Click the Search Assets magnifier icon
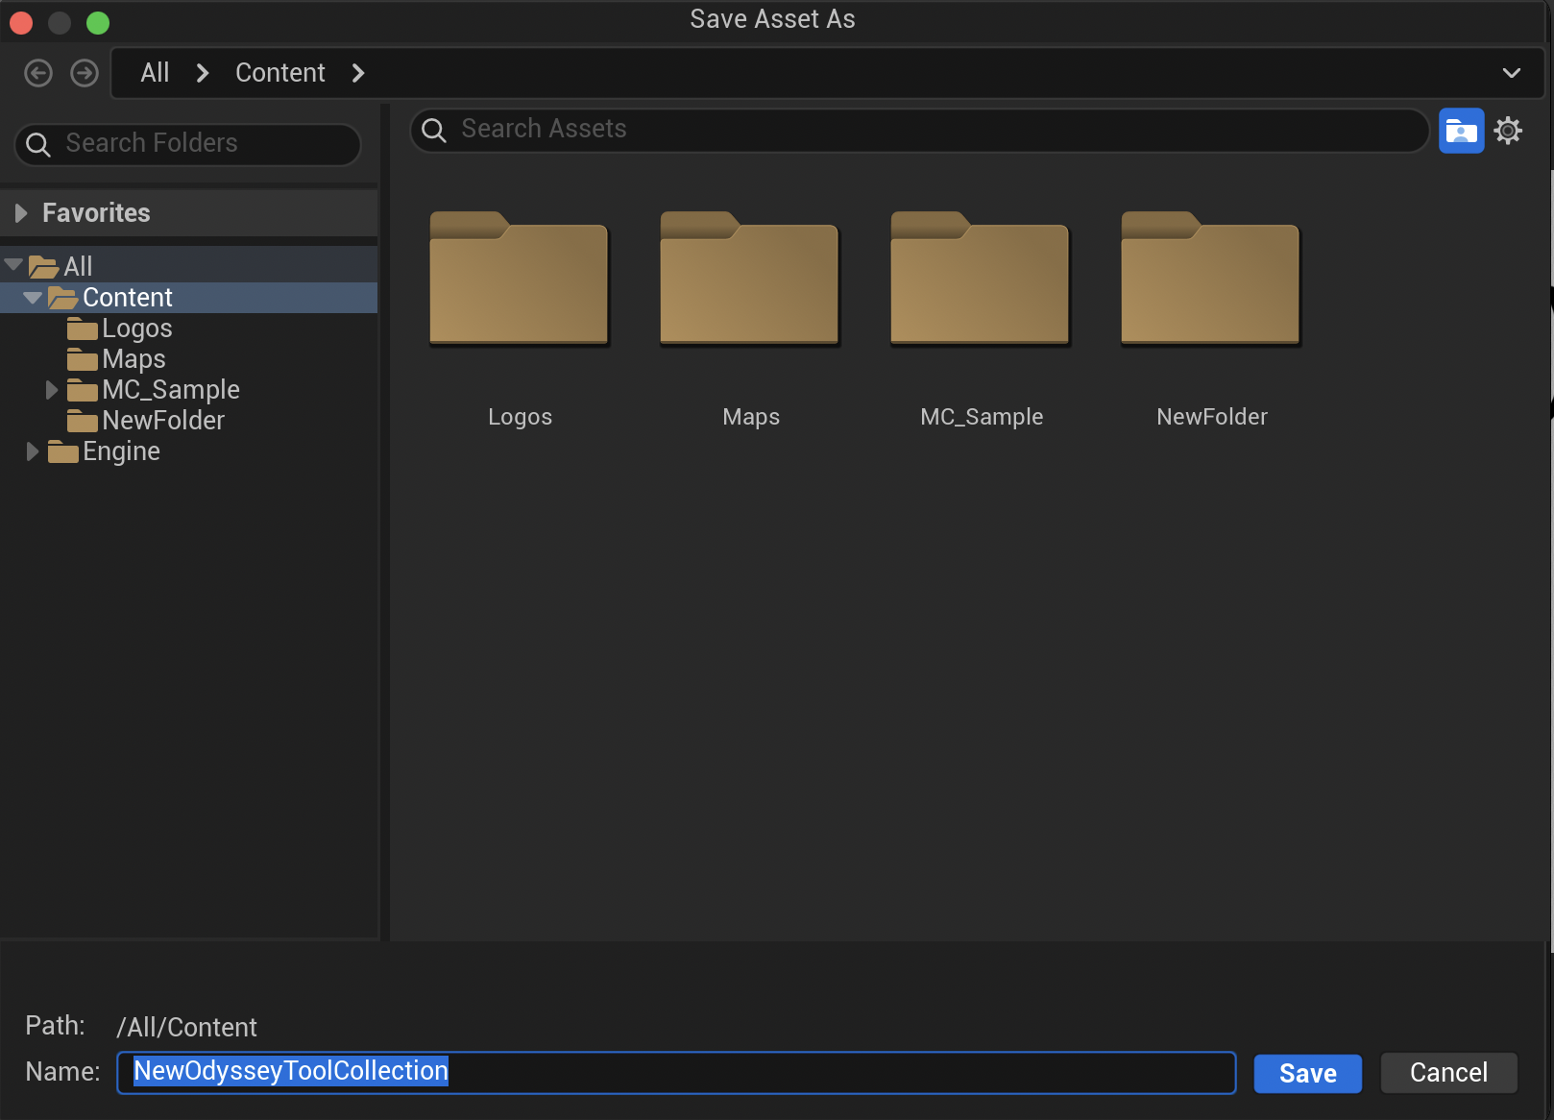This screenshot has width=1554, height=1120. click(x=433, y=130)
